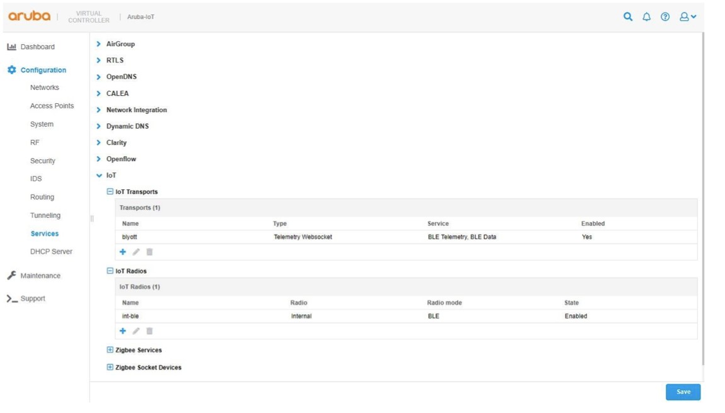Click the search magnifier icon
This screenshot has height=413, width=725.
point(627,17)
